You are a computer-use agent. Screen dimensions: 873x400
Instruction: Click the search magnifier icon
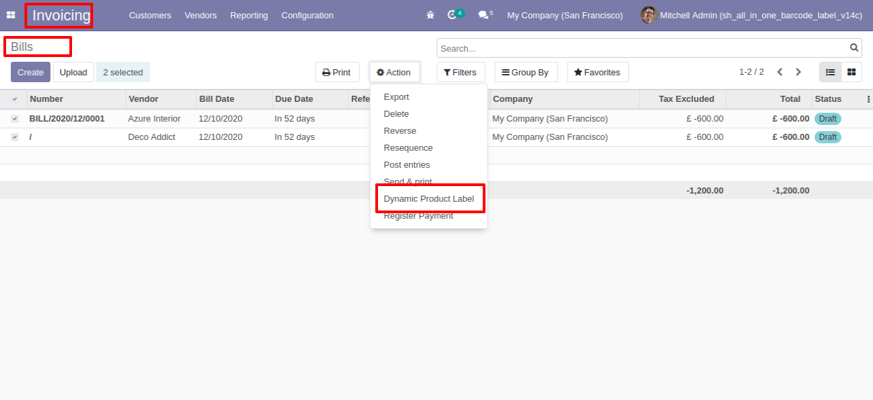(x=854, y=48)
